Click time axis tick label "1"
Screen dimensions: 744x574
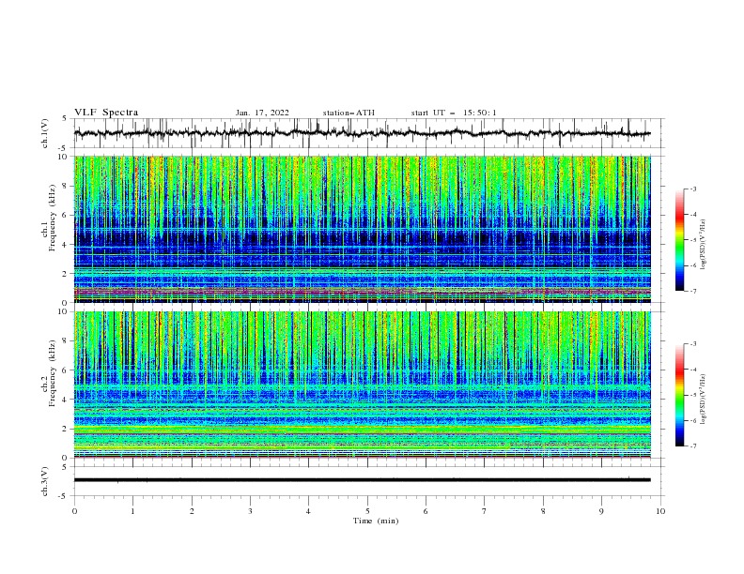(132, 511)
